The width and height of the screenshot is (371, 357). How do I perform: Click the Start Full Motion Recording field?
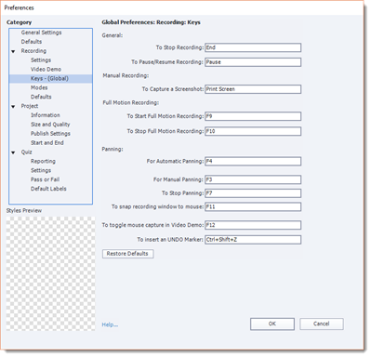253,116
